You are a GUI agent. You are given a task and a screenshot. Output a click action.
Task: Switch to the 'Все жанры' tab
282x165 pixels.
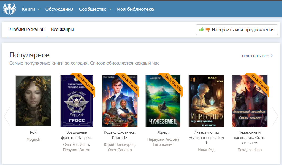pyautogui.click(x=62, y=30)
